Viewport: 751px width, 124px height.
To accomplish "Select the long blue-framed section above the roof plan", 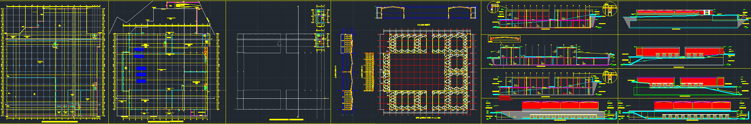I will pyautogui.click(x=426, y=13).
